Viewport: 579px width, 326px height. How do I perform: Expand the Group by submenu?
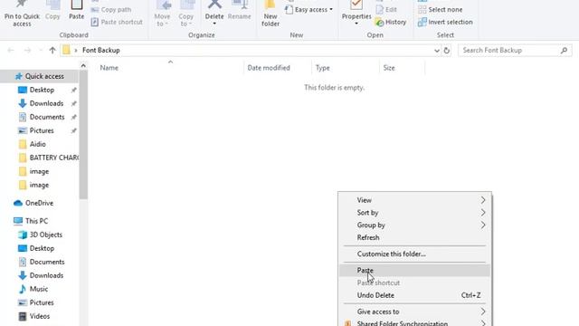click(414, 225)
